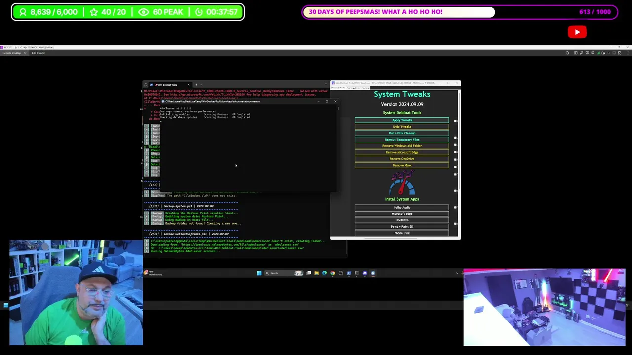This screenshot has height=355, width=632.
Task: Open a new terminal tab with plus
Action: (196, 85)
